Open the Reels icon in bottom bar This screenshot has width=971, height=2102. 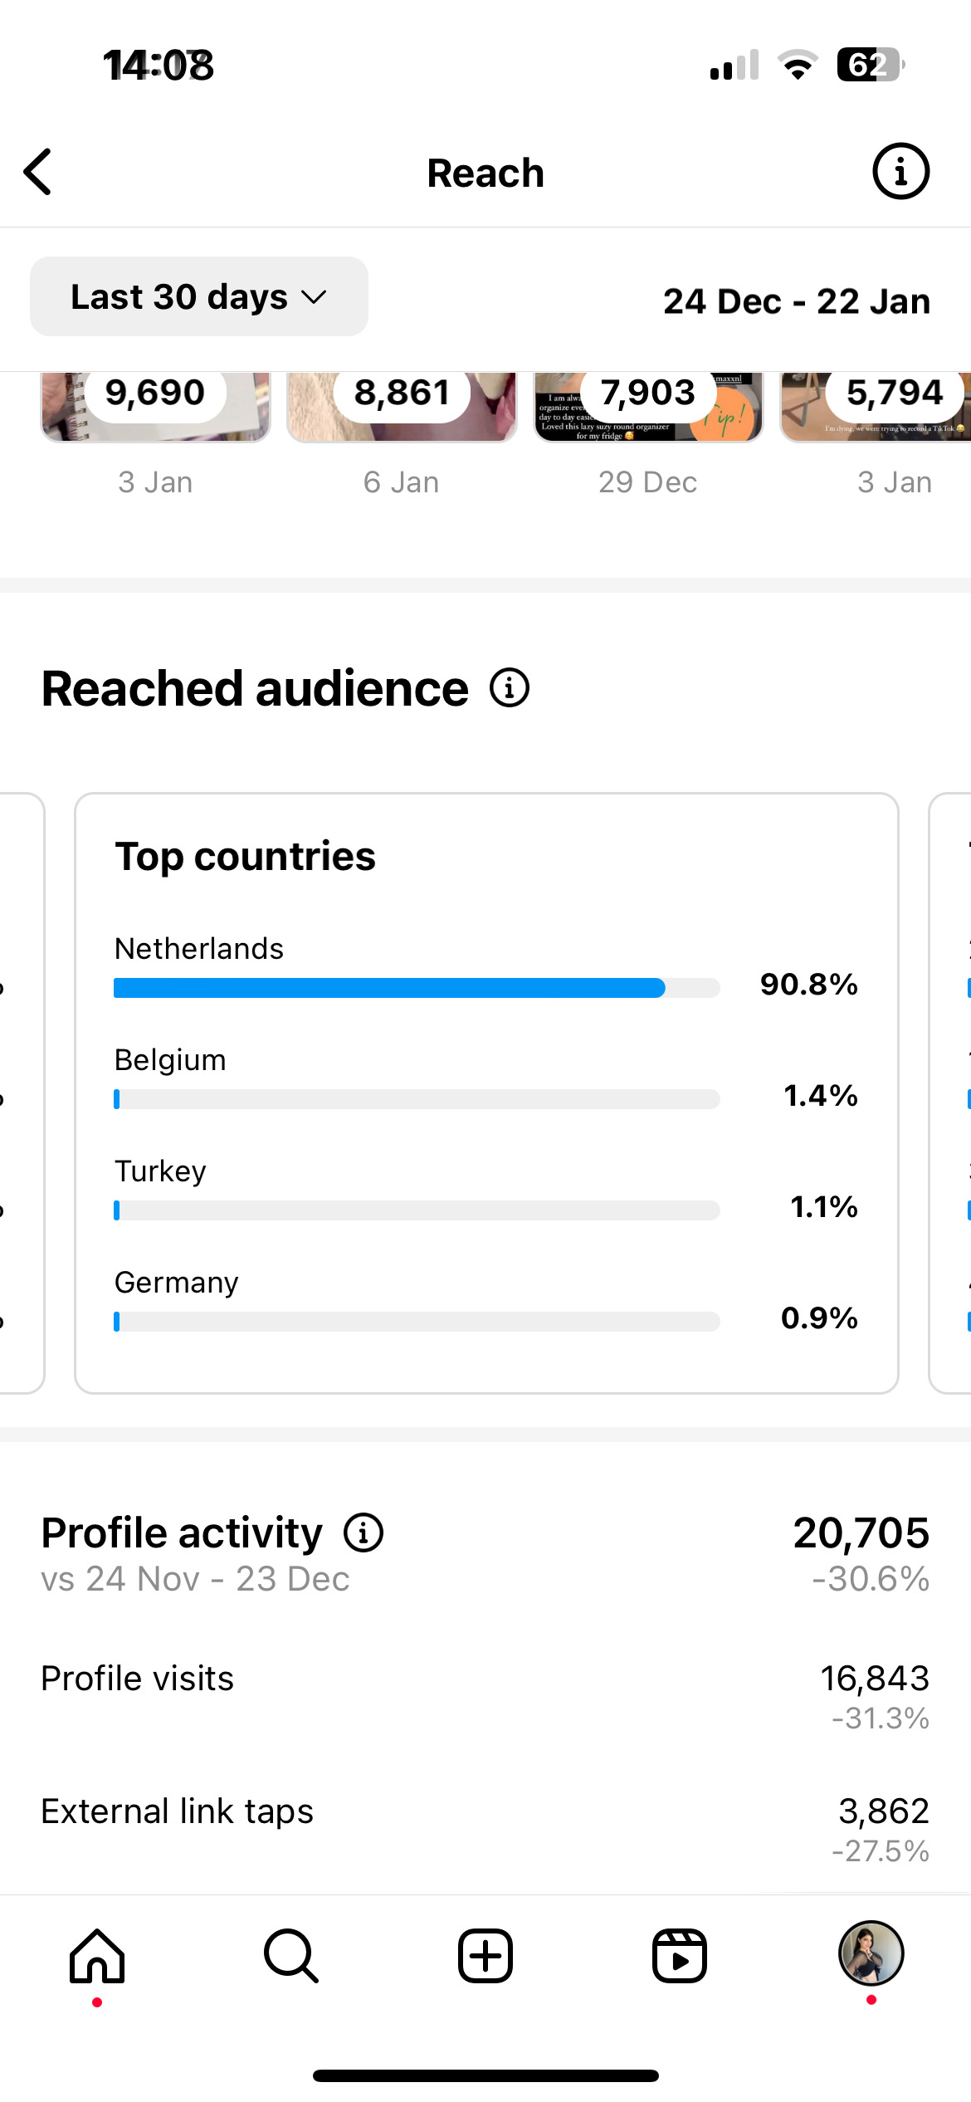(679, 1956)
